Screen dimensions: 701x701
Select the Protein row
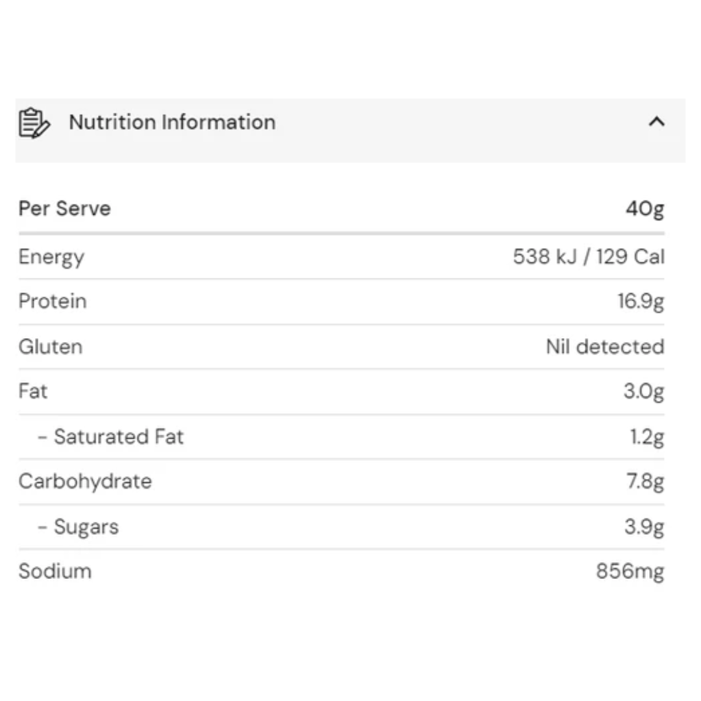point(53,301)
